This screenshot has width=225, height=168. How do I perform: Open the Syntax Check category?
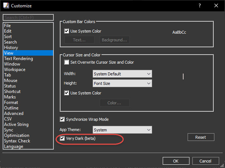[28, 141]
